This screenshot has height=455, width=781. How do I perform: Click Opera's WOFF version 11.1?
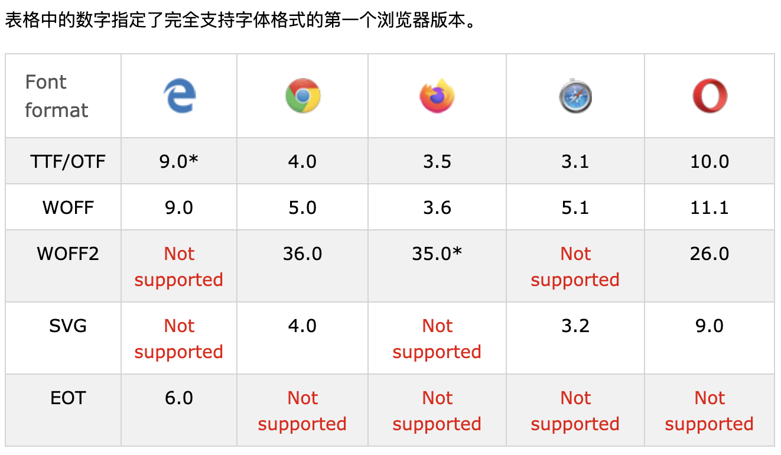(710, 207)
